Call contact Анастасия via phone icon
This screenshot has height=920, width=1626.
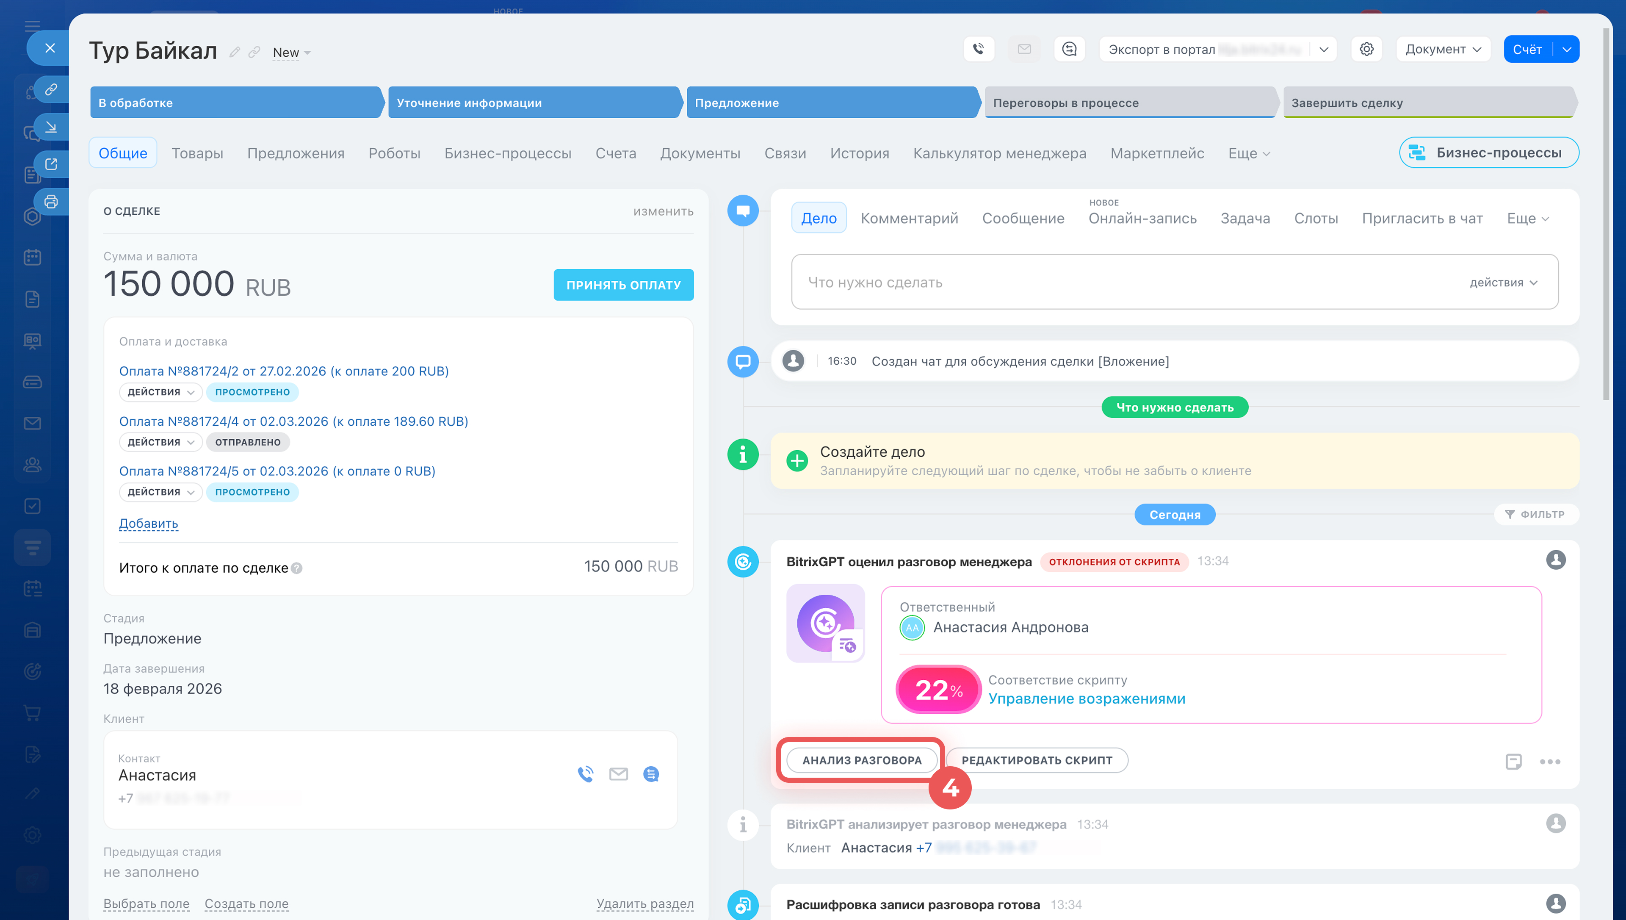[x=585, y=774]
